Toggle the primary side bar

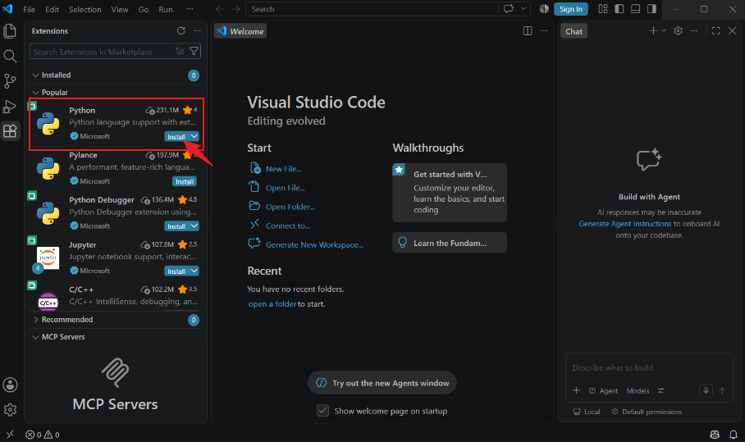point(619,9)
